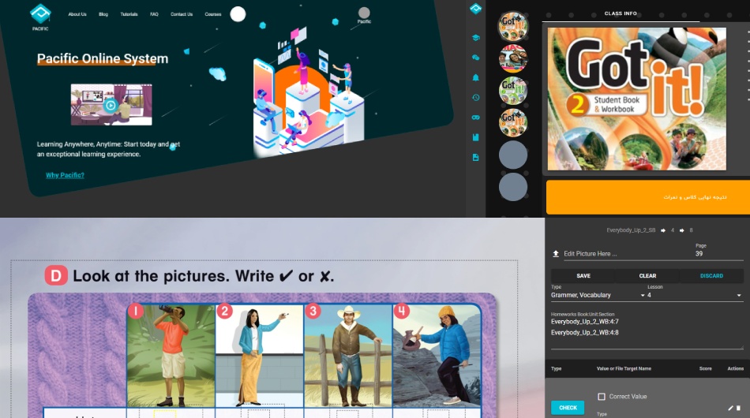This screenshot has width=750, height=418.
Task: Click the white circle icon beside Courses
Action: (x=238, y=14)
